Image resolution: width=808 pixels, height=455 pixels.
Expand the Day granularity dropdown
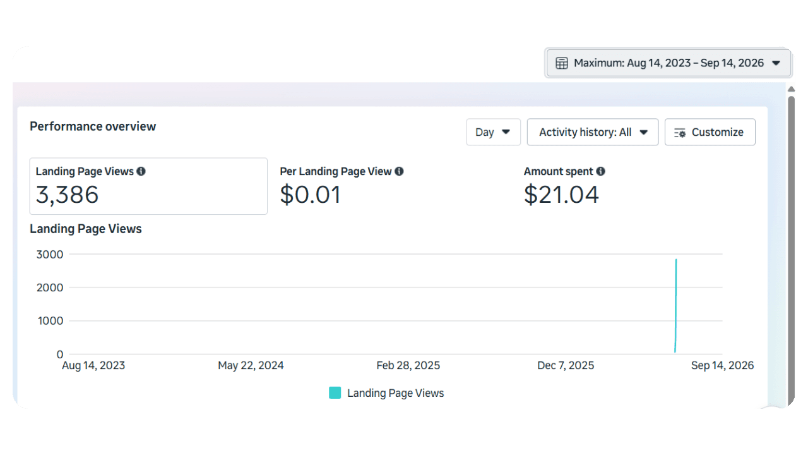tap(493, 132)
